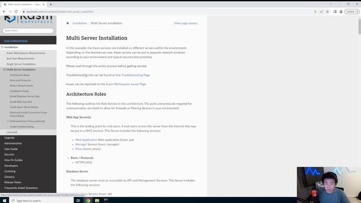The image size is (361, 203).
Task: Click the home icon in breadcrumbs
Action: tap(68, 23)
